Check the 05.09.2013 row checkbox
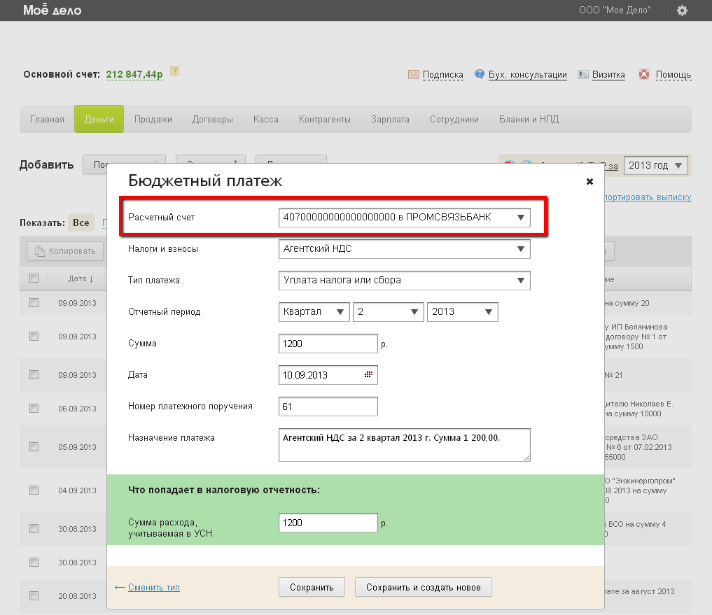712x615 pixels. click(34, 447)
